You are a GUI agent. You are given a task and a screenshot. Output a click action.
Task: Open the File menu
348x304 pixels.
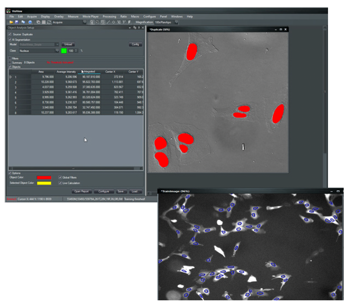point(12,17)
